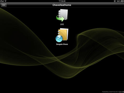Open the Seagate Share folder icon

point(62,35)
